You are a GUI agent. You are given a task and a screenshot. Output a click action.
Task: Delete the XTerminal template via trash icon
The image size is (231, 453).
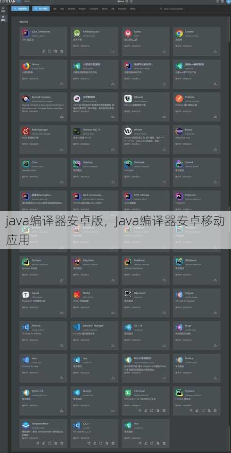tap(164, 410)
